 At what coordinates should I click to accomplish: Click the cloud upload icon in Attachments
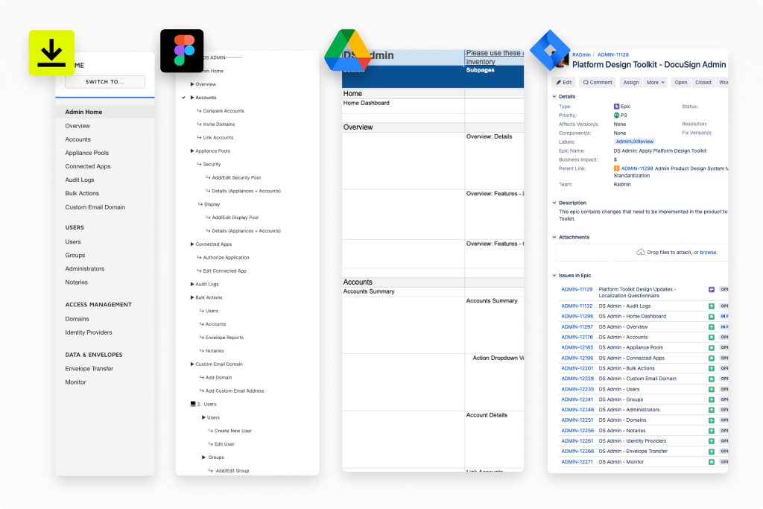point(641,252)
